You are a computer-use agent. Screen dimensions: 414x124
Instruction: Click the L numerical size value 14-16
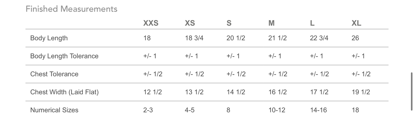tap(318, 110)
